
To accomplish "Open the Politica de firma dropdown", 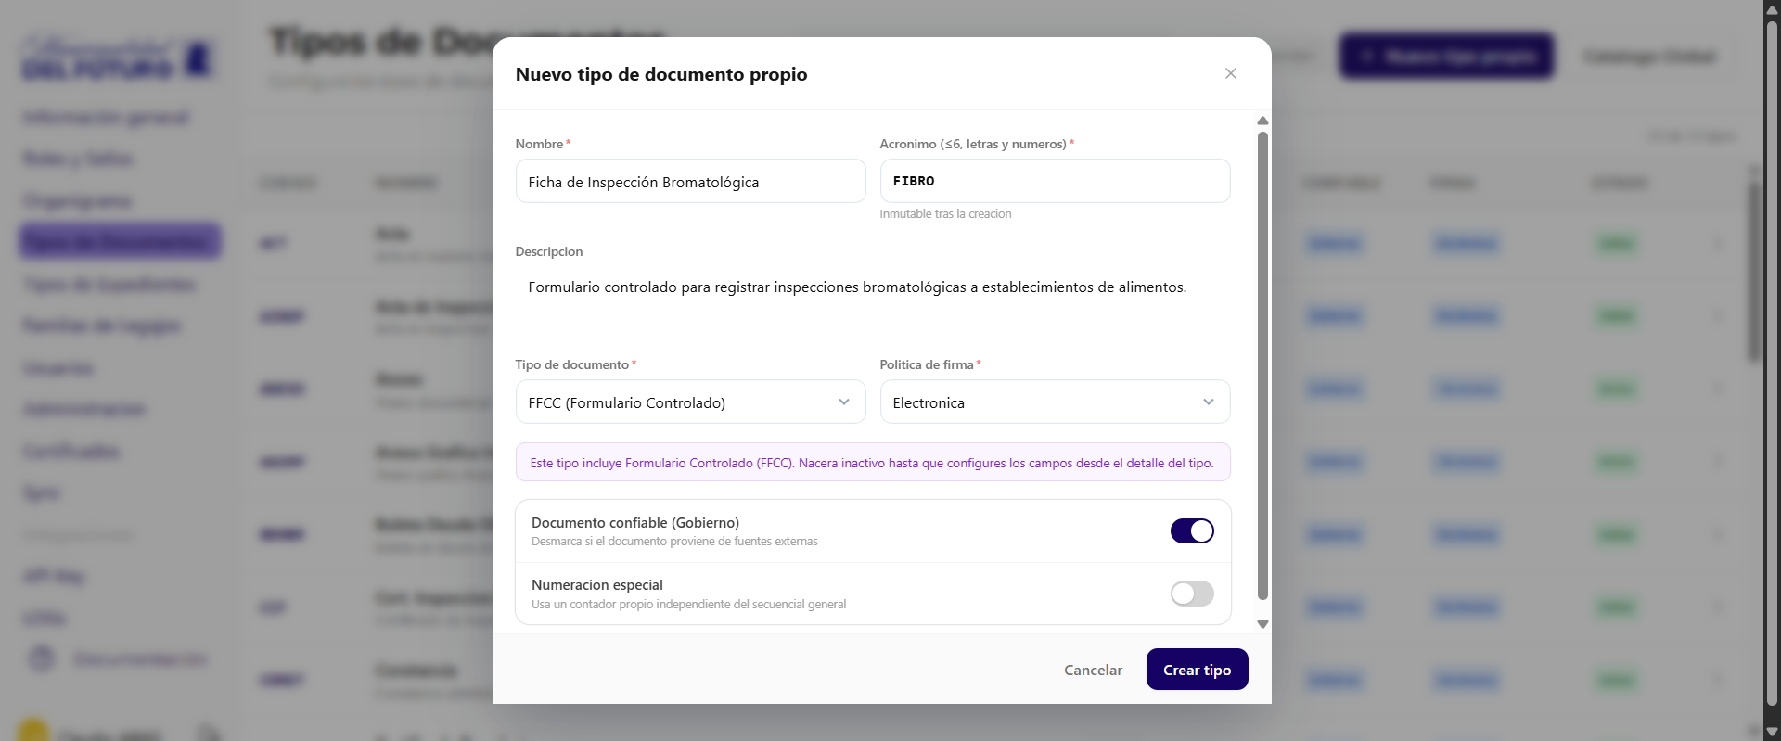I will coord(1055,402).
